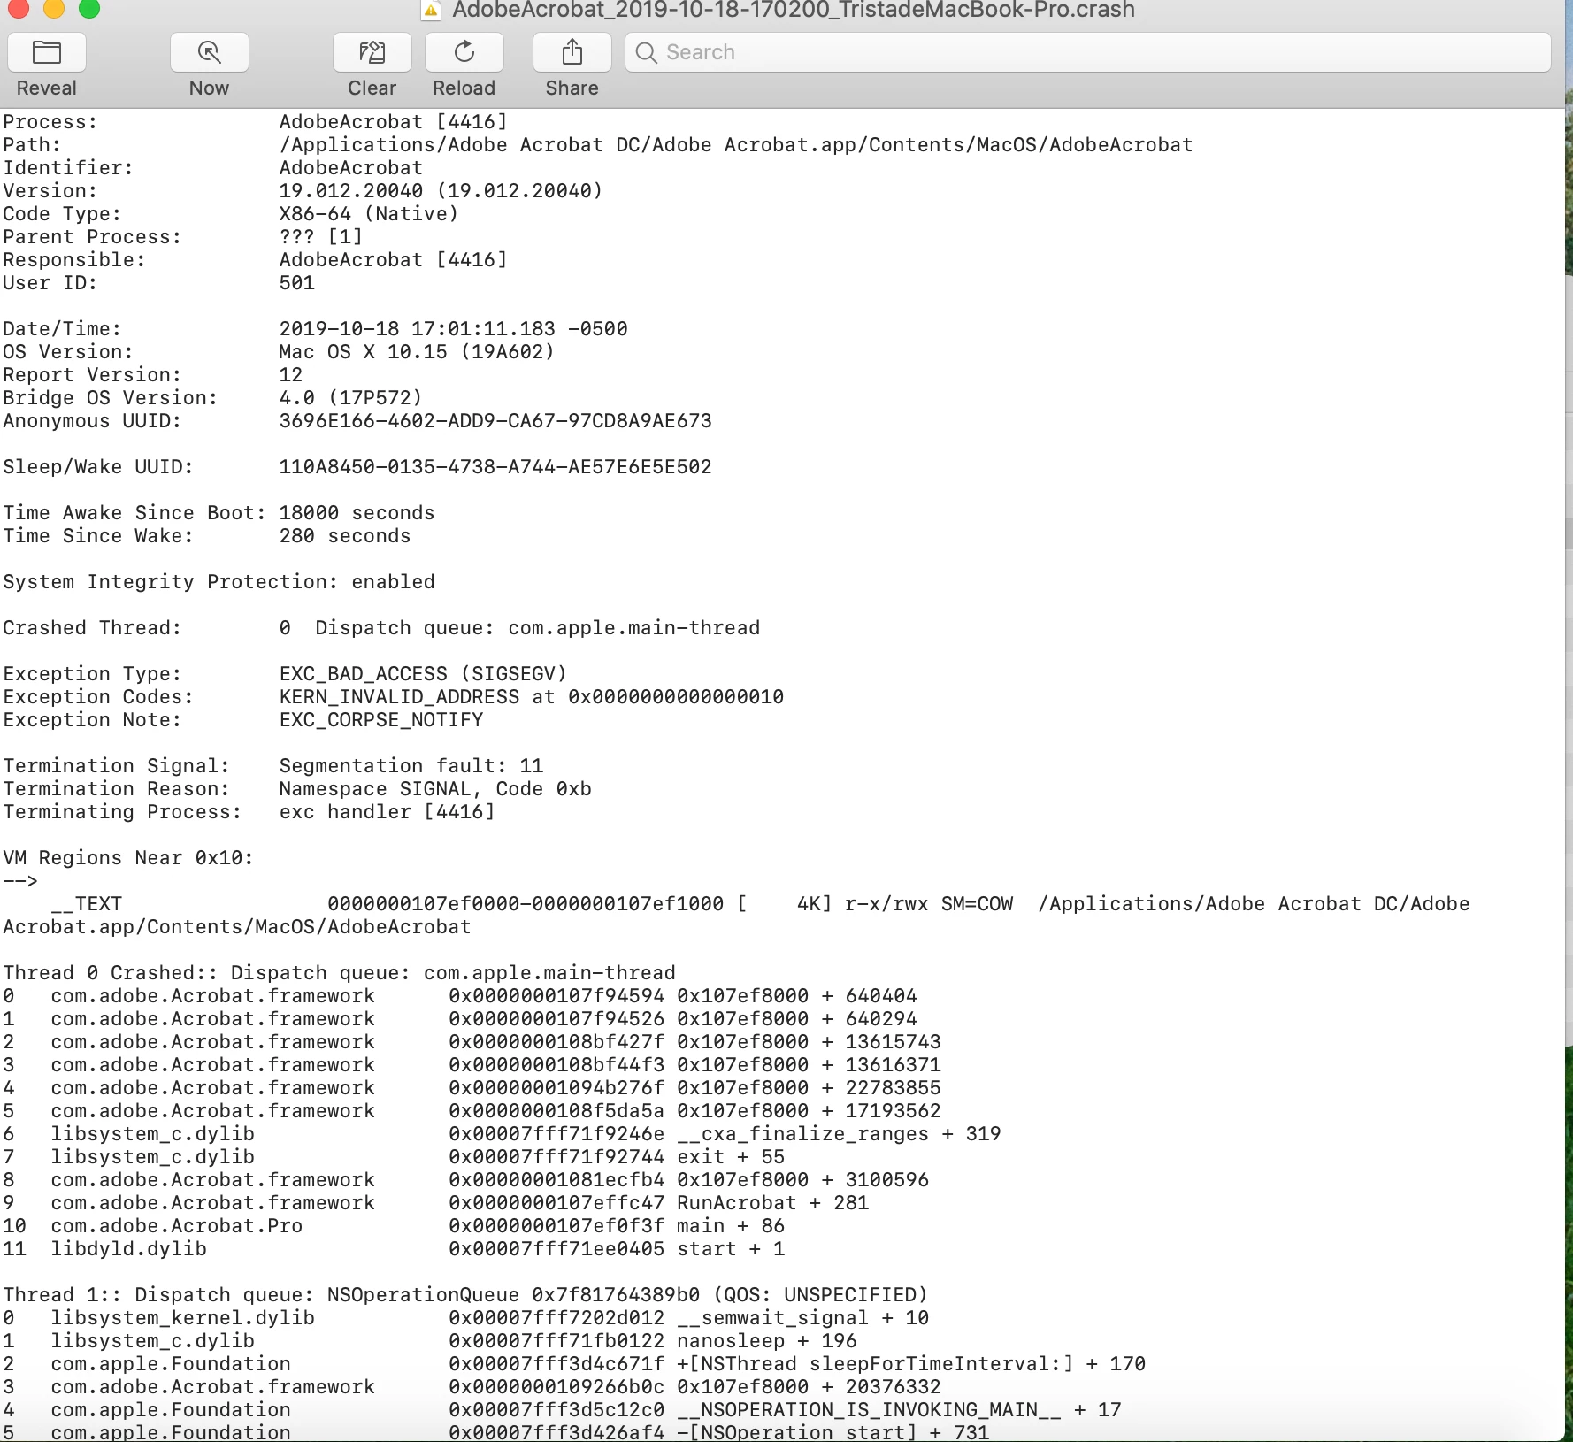Click __NSOPERATION_IS_INVOKING_MAIN__ frame

899,1410
